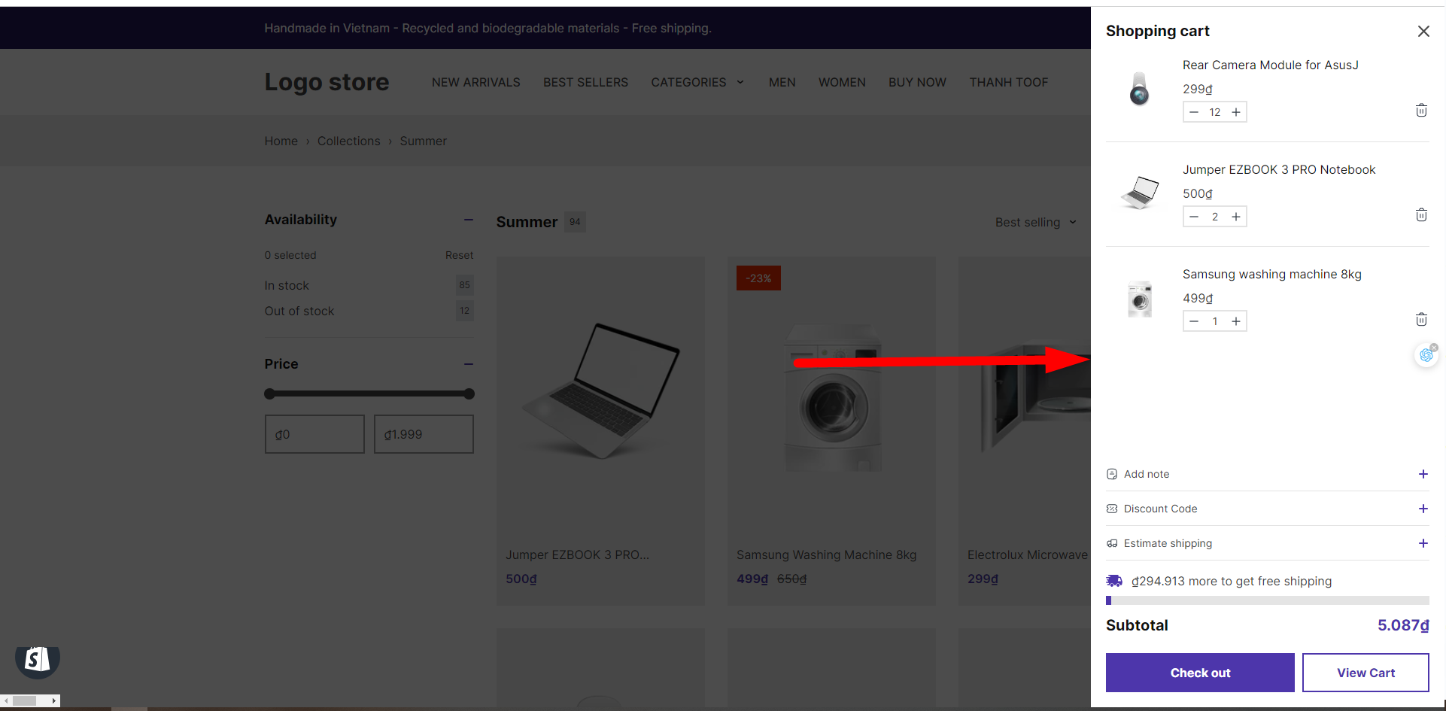Image resolution: width=1446 pixels, height=711 pixels.
Task: Expand the CATEGORIES dropdown menu
Action: pyautogui.click(x=697, y=82)
